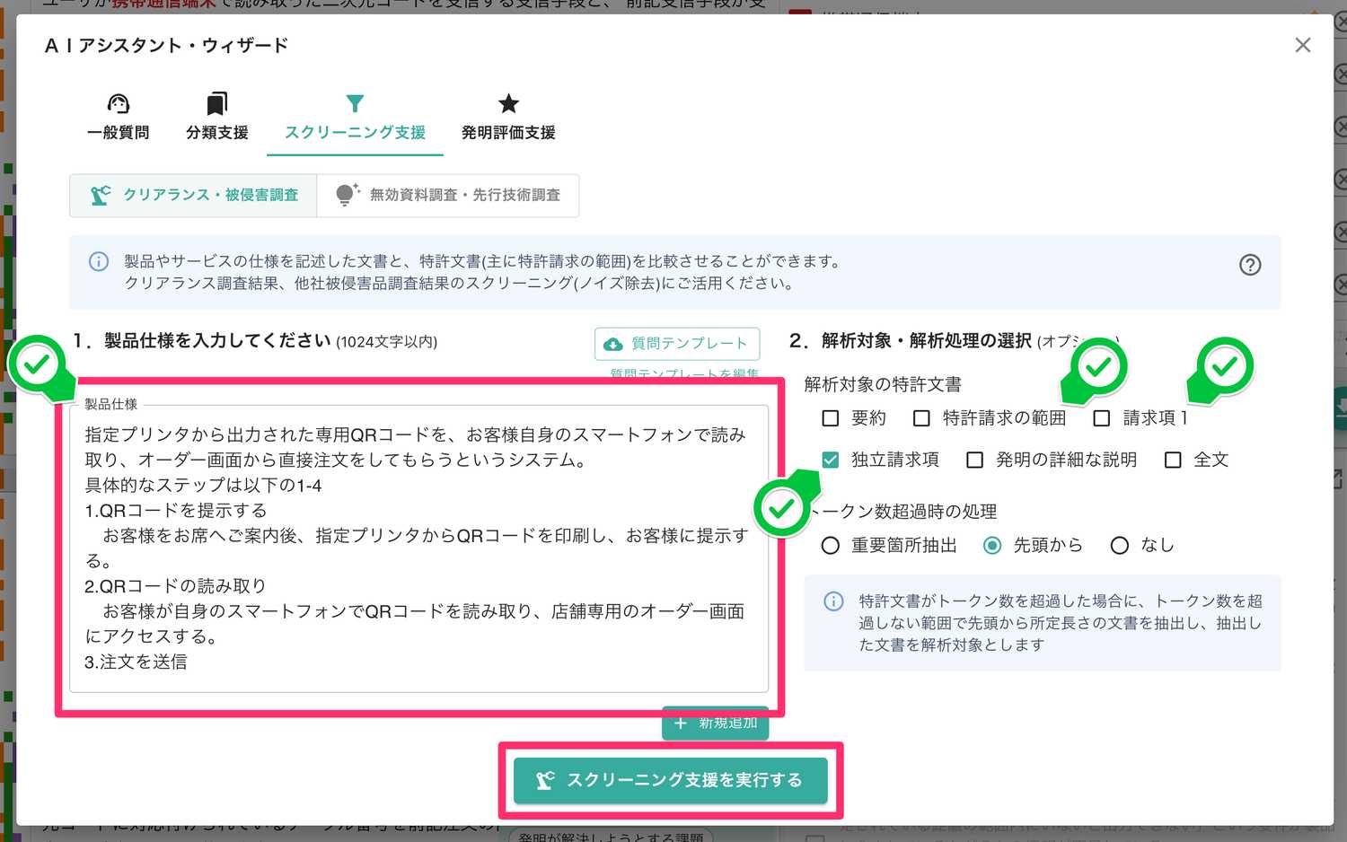
Task: Check the 要約 checkbox
Action: coord(831,418)
